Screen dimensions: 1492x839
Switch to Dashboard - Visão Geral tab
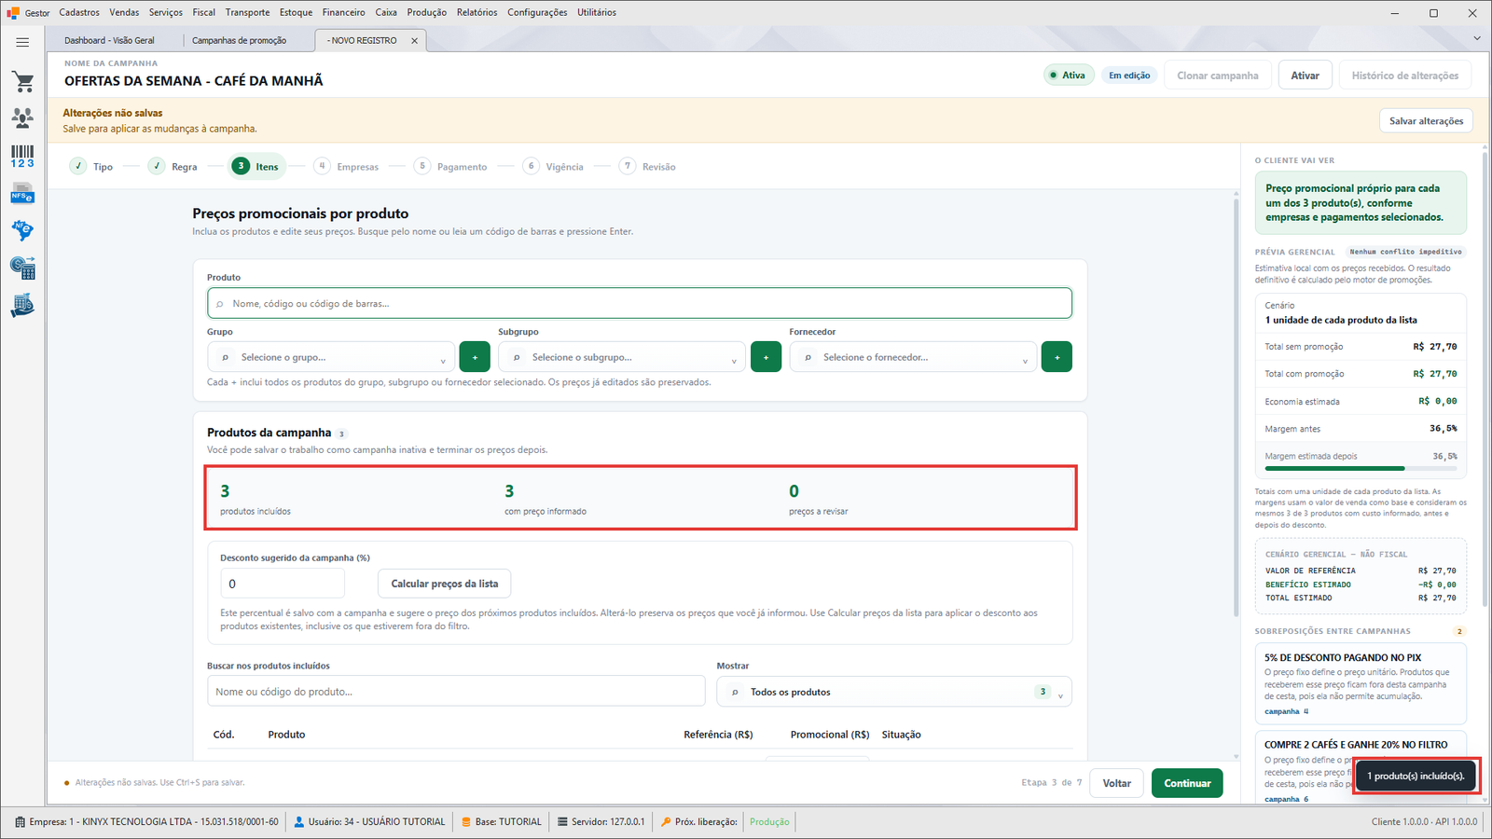tap(110, 41)
